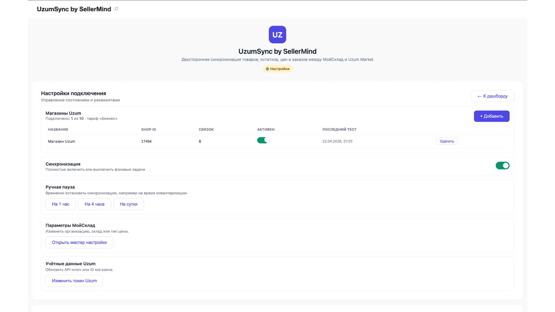The image size is (555, 312).
Task: Go back via the К дашборду button
Action: point(493,96)
